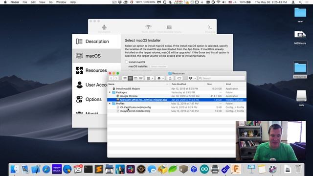Viewport: 313px width, 176px height.
Task: Open the File menu
Action: click(x=25, y=2)
